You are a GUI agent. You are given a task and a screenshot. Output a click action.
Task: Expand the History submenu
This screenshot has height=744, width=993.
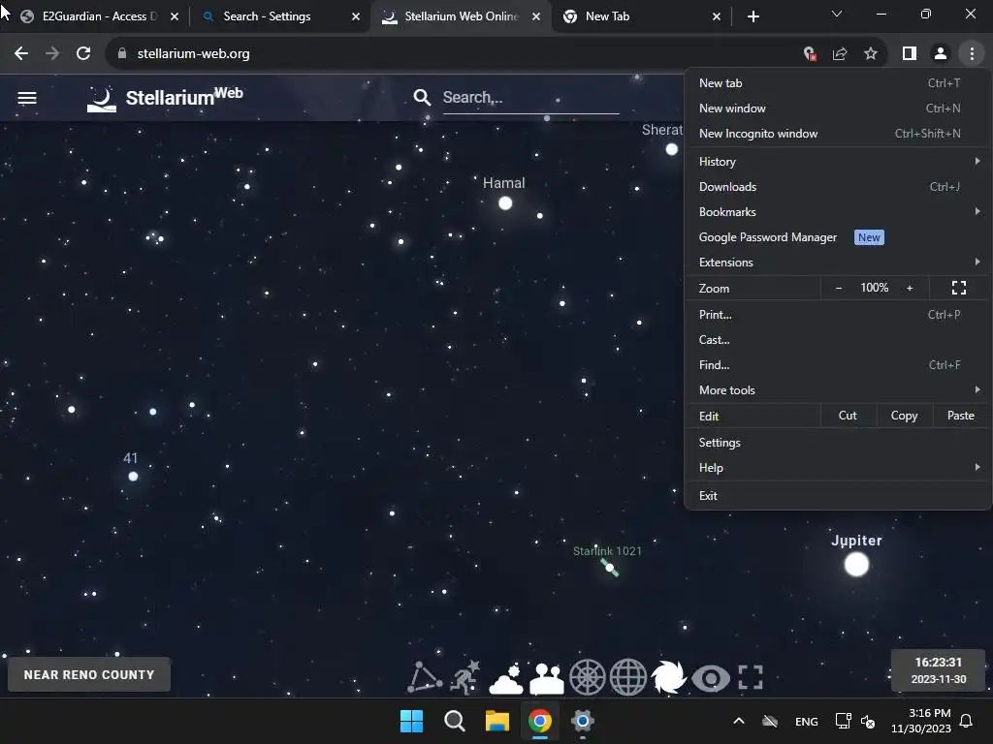pyautogui.click(x=838, y=162)
